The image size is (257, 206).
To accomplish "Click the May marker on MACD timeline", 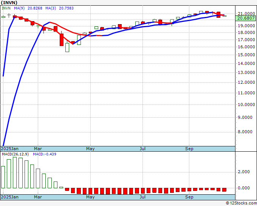I will pos(90,197).
